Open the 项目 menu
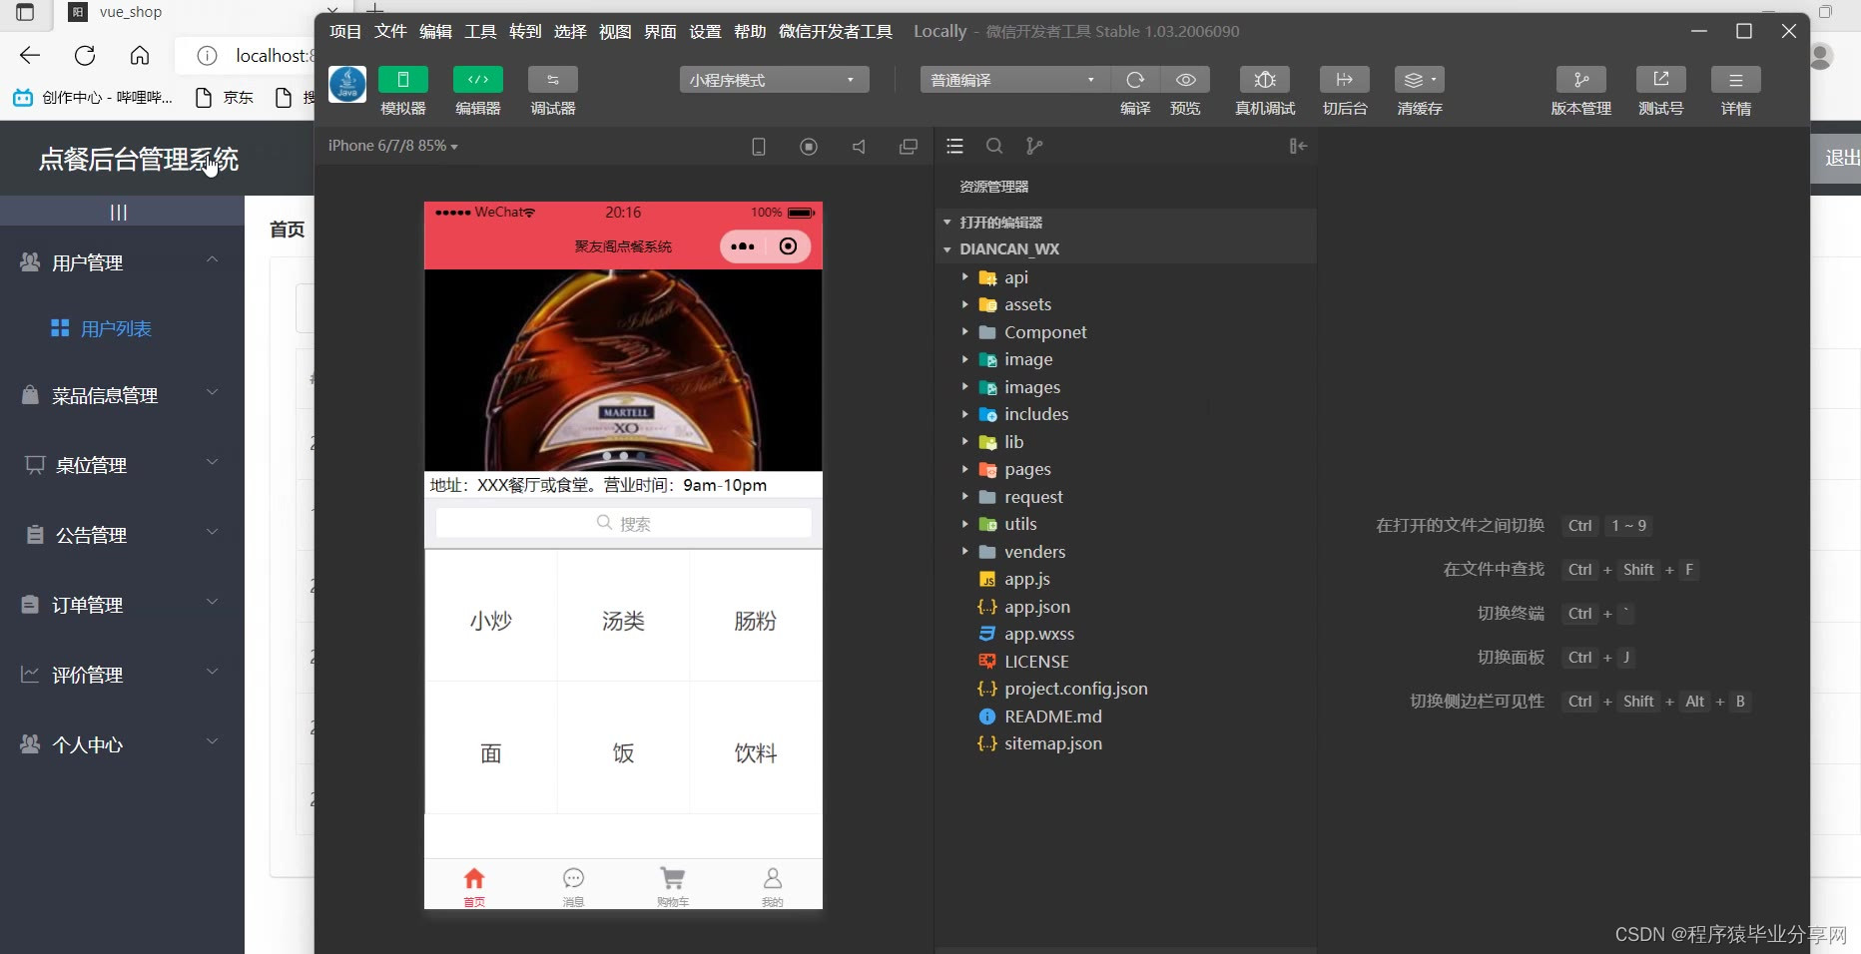Screen dimensions: 1861x954 click(x=345, y=32)
